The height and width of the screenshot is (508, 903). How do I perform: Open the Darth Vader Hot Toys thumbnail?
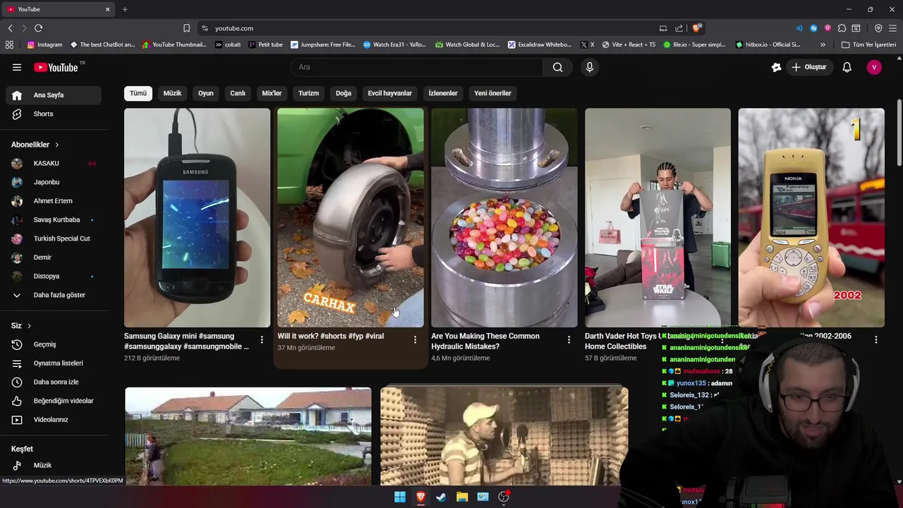[x=657, y=217]
